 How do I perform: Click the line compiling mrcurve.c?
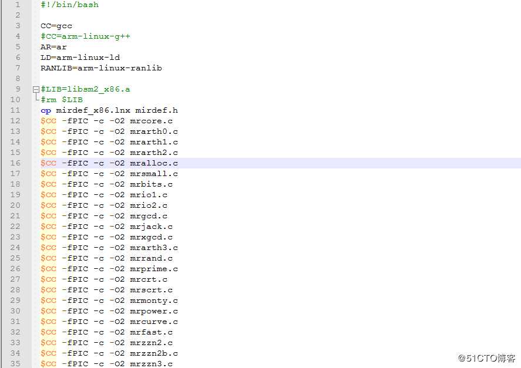coord(109,322)
